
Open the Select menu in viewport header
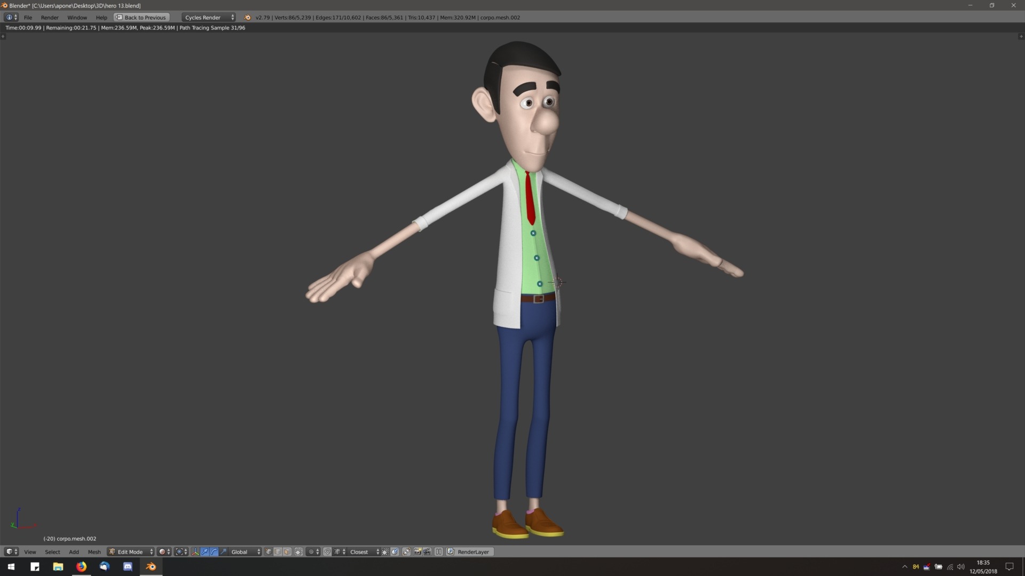pos(52,552)
